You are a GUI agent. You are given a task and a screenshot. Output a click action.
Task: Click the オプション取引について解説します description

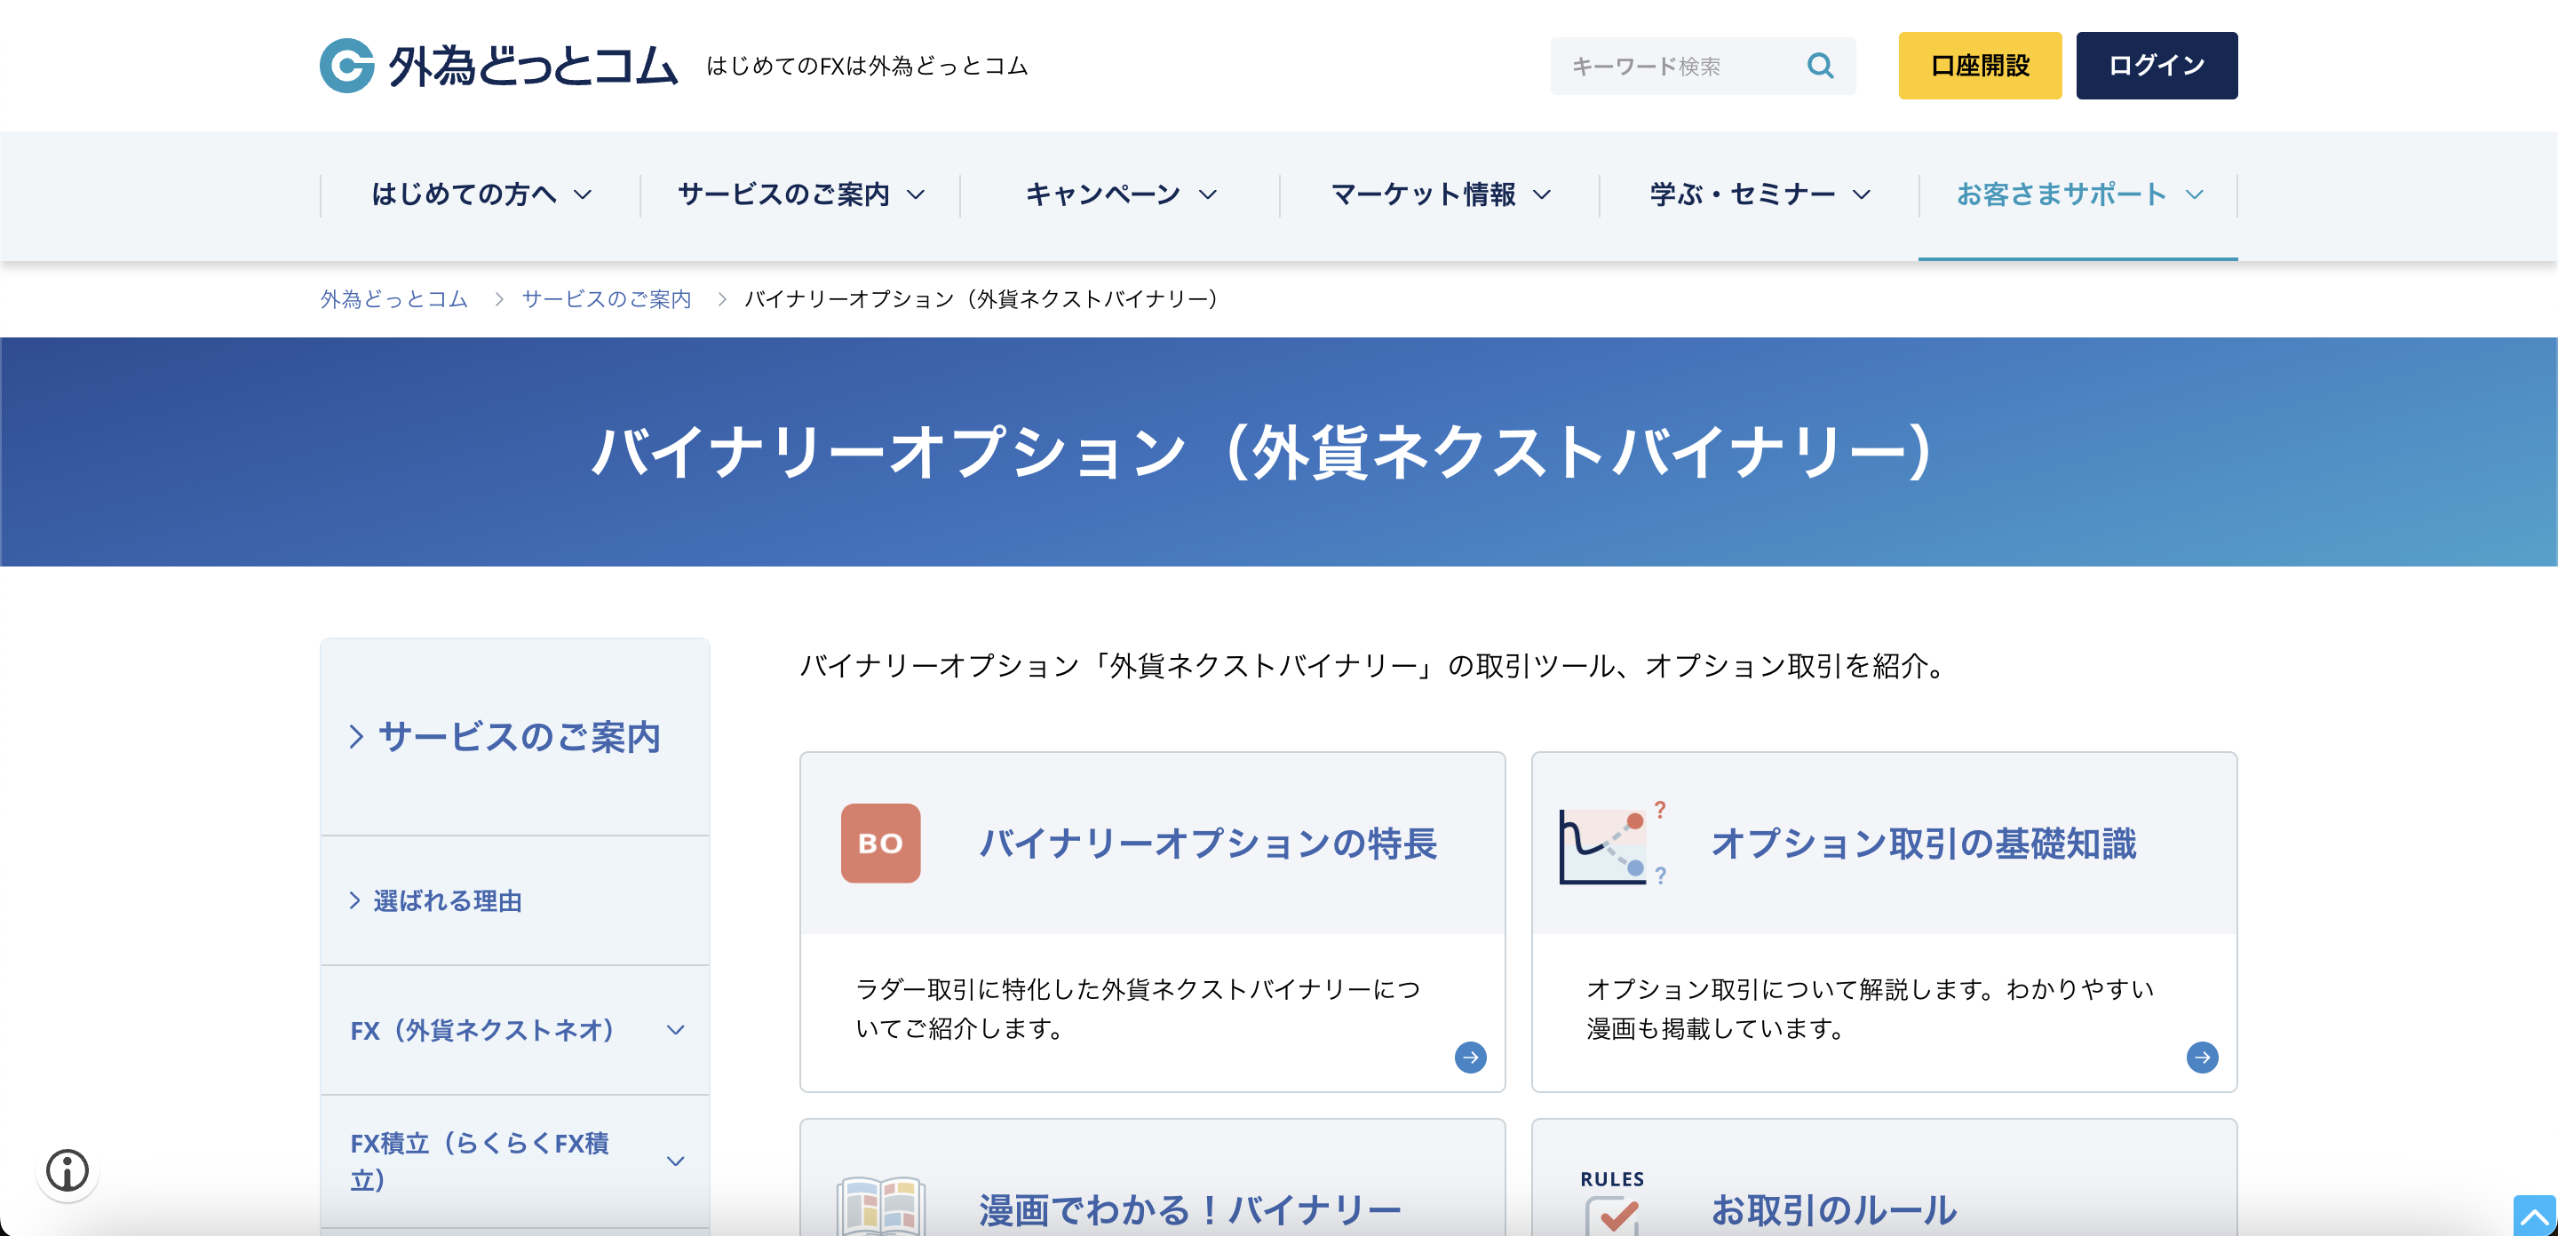coord(1870,1009)
